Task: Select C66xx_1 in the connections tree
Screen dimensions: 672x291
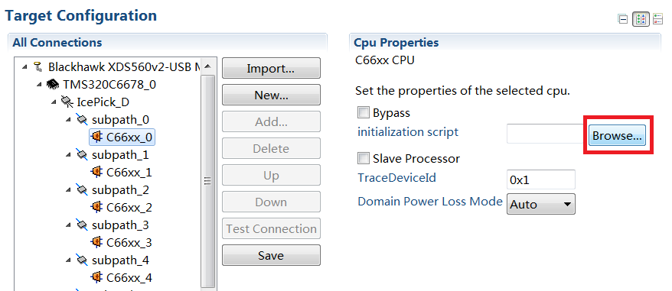Action: (129, 172)
